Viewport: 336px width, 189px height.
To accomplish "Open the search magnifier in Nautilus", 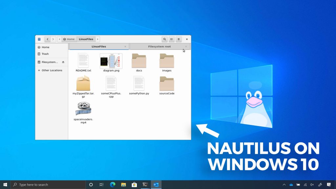I will (x=165, y=39).
